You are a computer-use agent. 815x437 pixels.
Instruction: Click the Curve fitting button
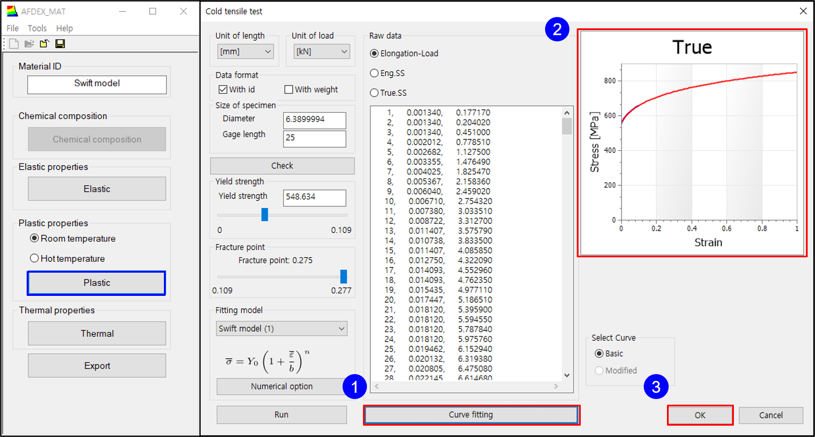click(471, 415)
